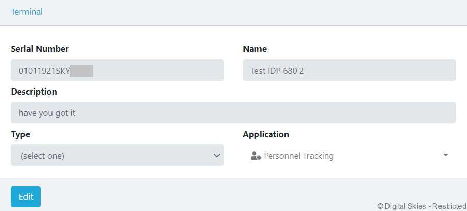The height and width of the screenshot is (211, 467).
Task: Open the Type dropdown showing (select one)
Action: (117, 155)
